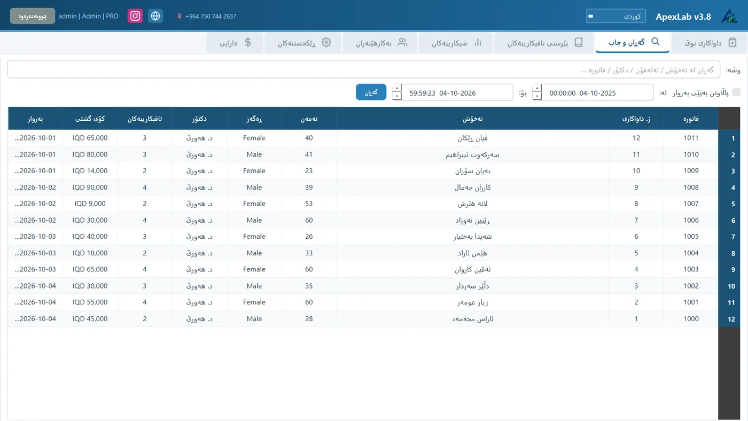Viewport: 748px width, 421px height.
Task: Click total cell IQD 55,000
Action: [x=90, y=302]
